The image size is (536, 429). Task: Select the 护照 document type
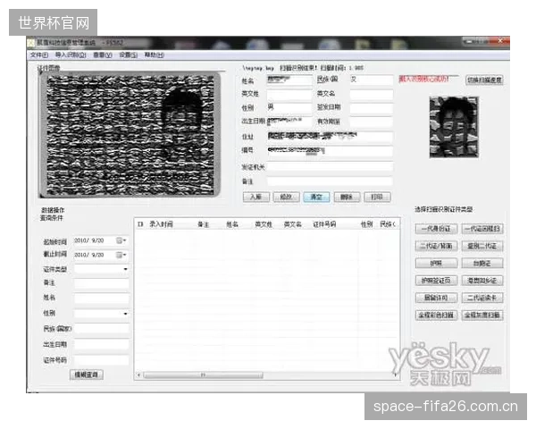click(436, 263)
